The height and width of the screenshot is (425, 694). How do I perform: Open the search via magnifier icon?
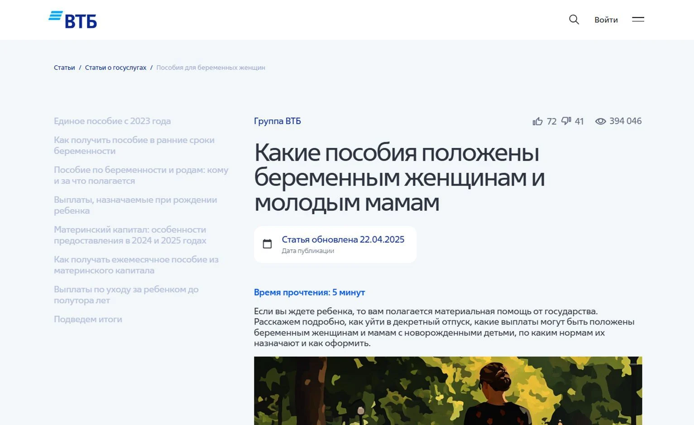pyautogui.click(x=574, y=19)
